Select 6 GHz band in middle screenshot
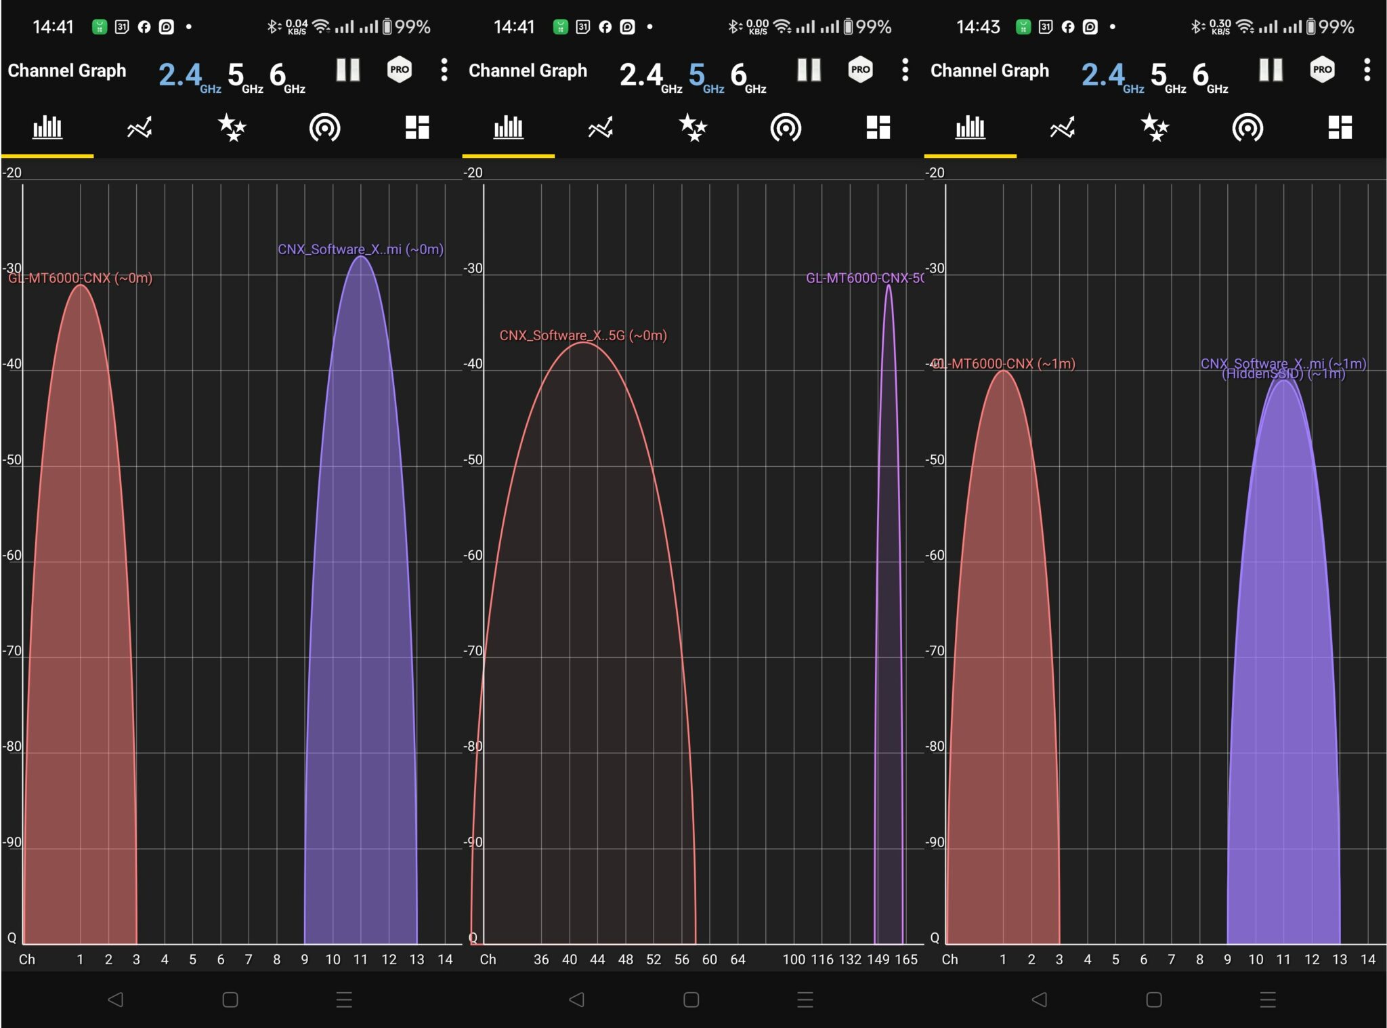The height and width of the screenshot is (1028, 1387). point(748,76)
